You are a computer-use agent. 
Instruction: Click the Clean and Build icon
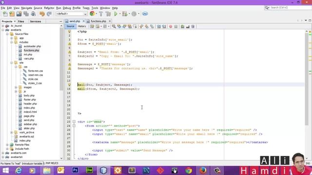108,14
